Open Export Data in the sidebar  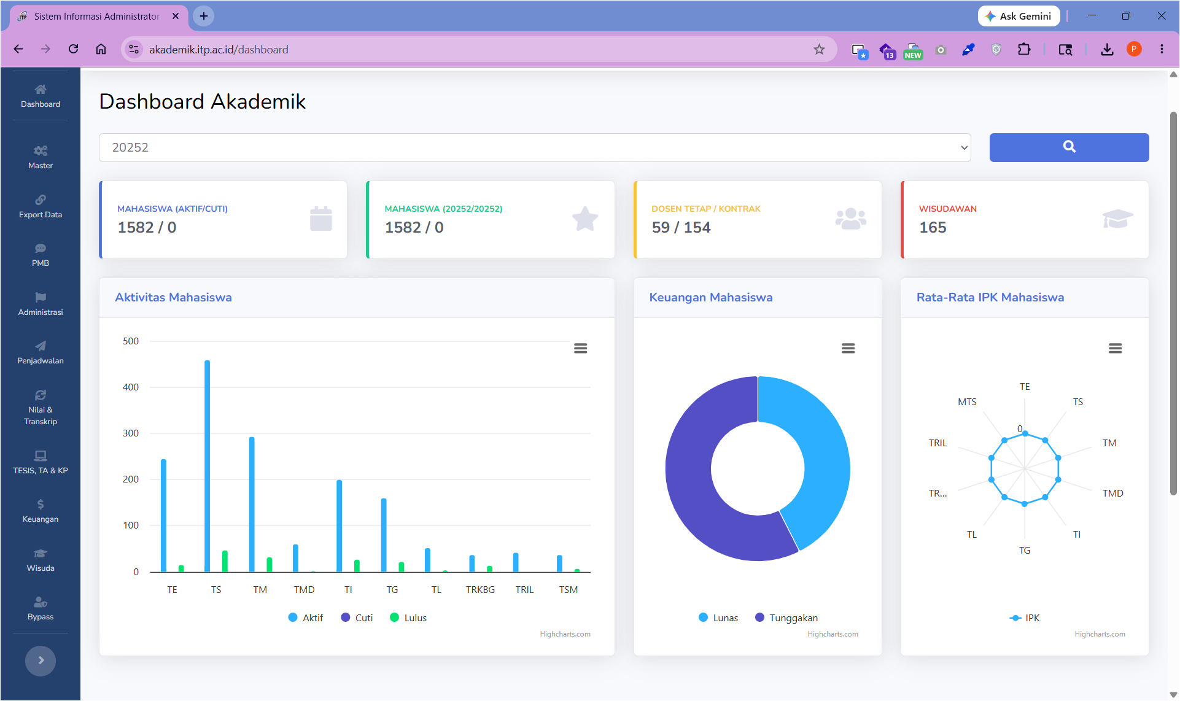[x=41, y=207]
